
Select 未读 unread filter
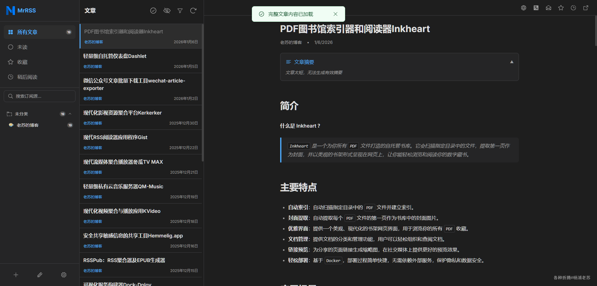click(39, 47)
